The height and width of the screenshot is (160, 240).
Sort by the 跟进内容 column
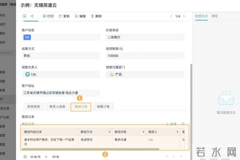coord(143,132)
